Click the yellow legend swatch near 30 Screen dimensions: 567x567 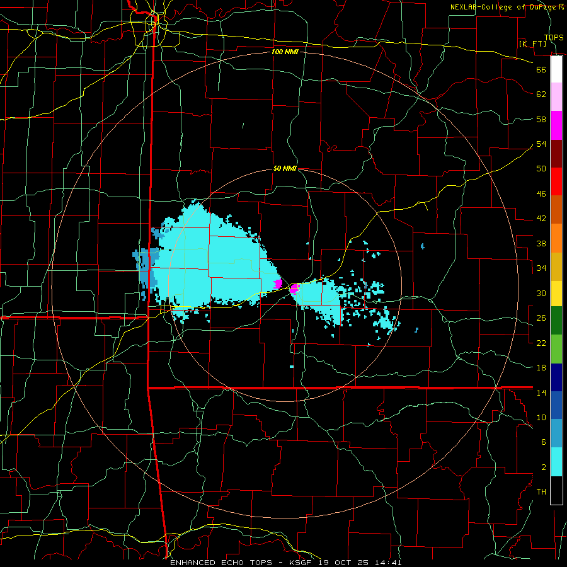(x=556, y=294)
